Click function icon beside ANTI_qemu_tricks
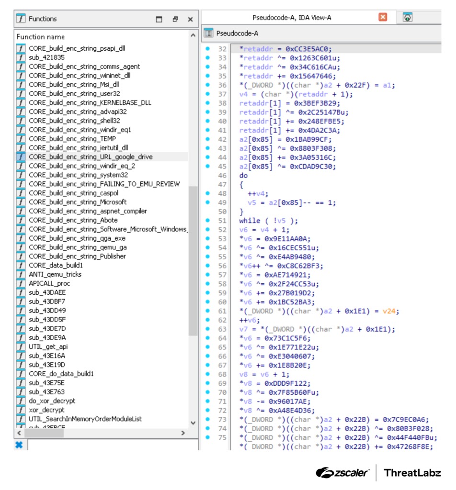This screenshot has width=456, height=490. click(x=21, y=274)
